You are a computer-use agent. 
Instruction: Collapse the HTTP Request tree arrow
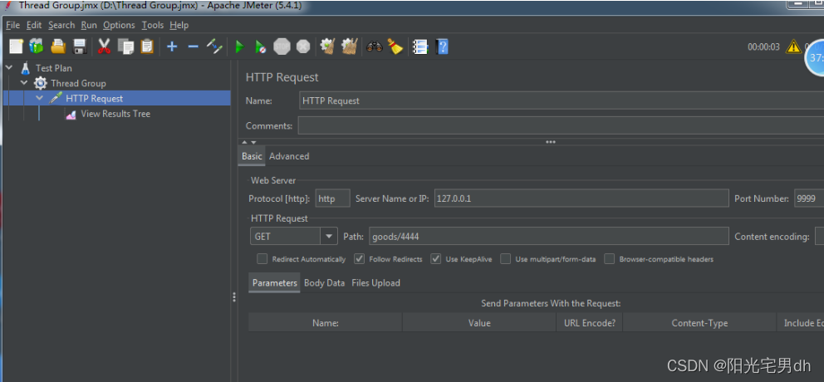(39, 98)
